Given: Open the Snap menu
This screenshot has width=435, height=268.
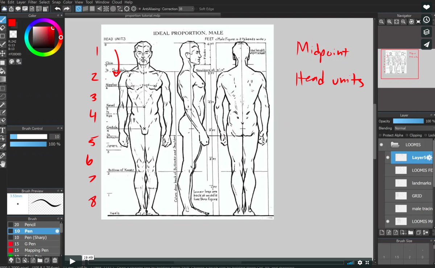Looking at the screenshot, I should (56, 2).
